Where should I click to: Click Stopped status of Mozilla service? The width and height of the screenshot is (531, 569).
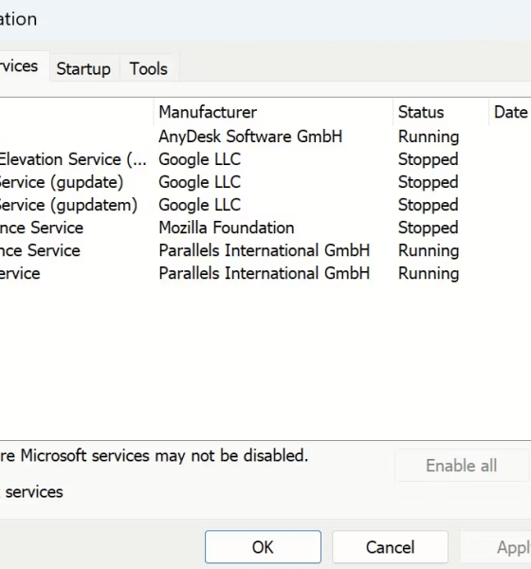[x=429, y=229]
